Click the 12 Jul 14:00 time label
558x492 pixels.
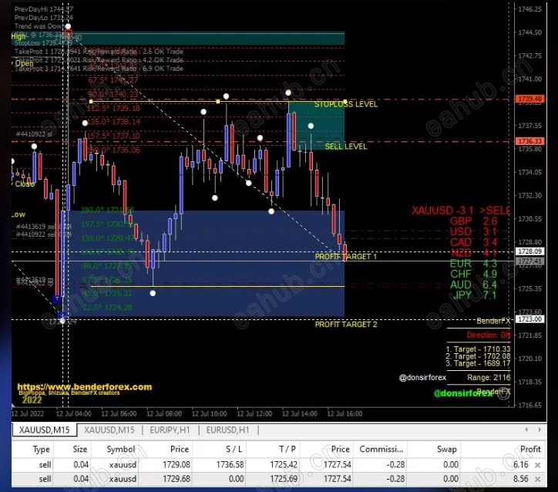pos(300,413)
